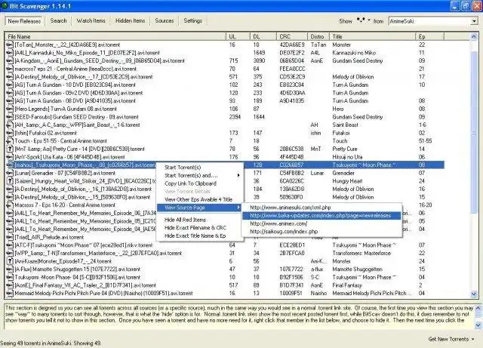The image size is (483, 348).
Task: Choose View Other Eps Avaible 4 Title
Action: click(199, 199)
